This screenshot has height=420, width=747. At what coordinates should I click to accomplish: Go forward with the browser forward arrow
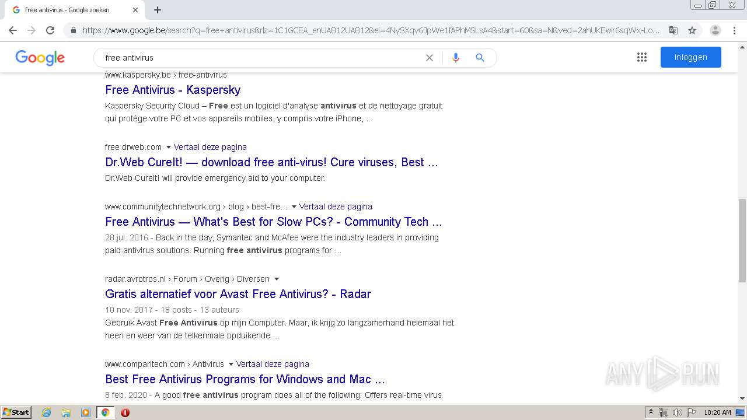32,30
